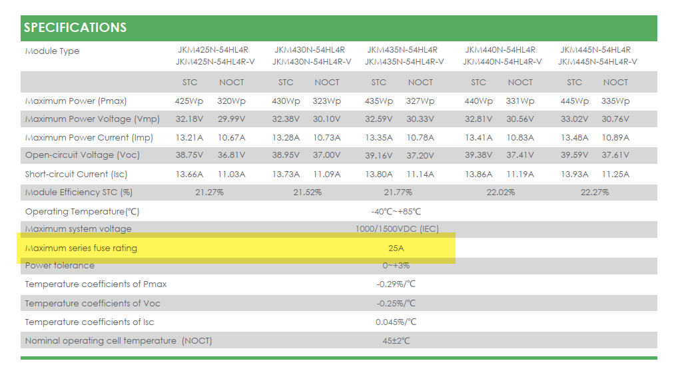Select the Module Efficiency STC (%) label
Viewport: 682px width, 371px height.
click(x=79, y=192)
